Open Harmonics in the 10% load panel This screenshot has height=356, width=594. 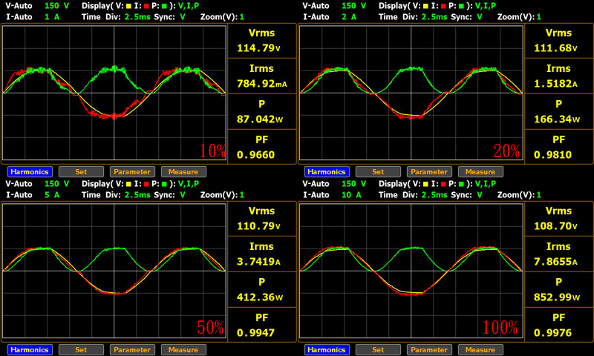pyautogui.click(x=30, y=172)
